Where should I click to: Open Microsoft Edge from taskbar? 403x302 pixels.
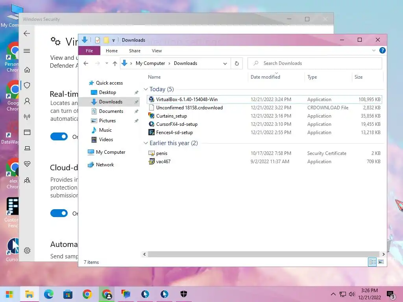(48, 294)
